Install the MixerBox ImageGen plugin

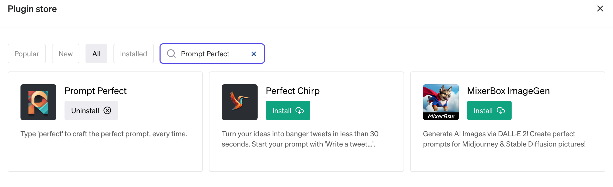489,110
